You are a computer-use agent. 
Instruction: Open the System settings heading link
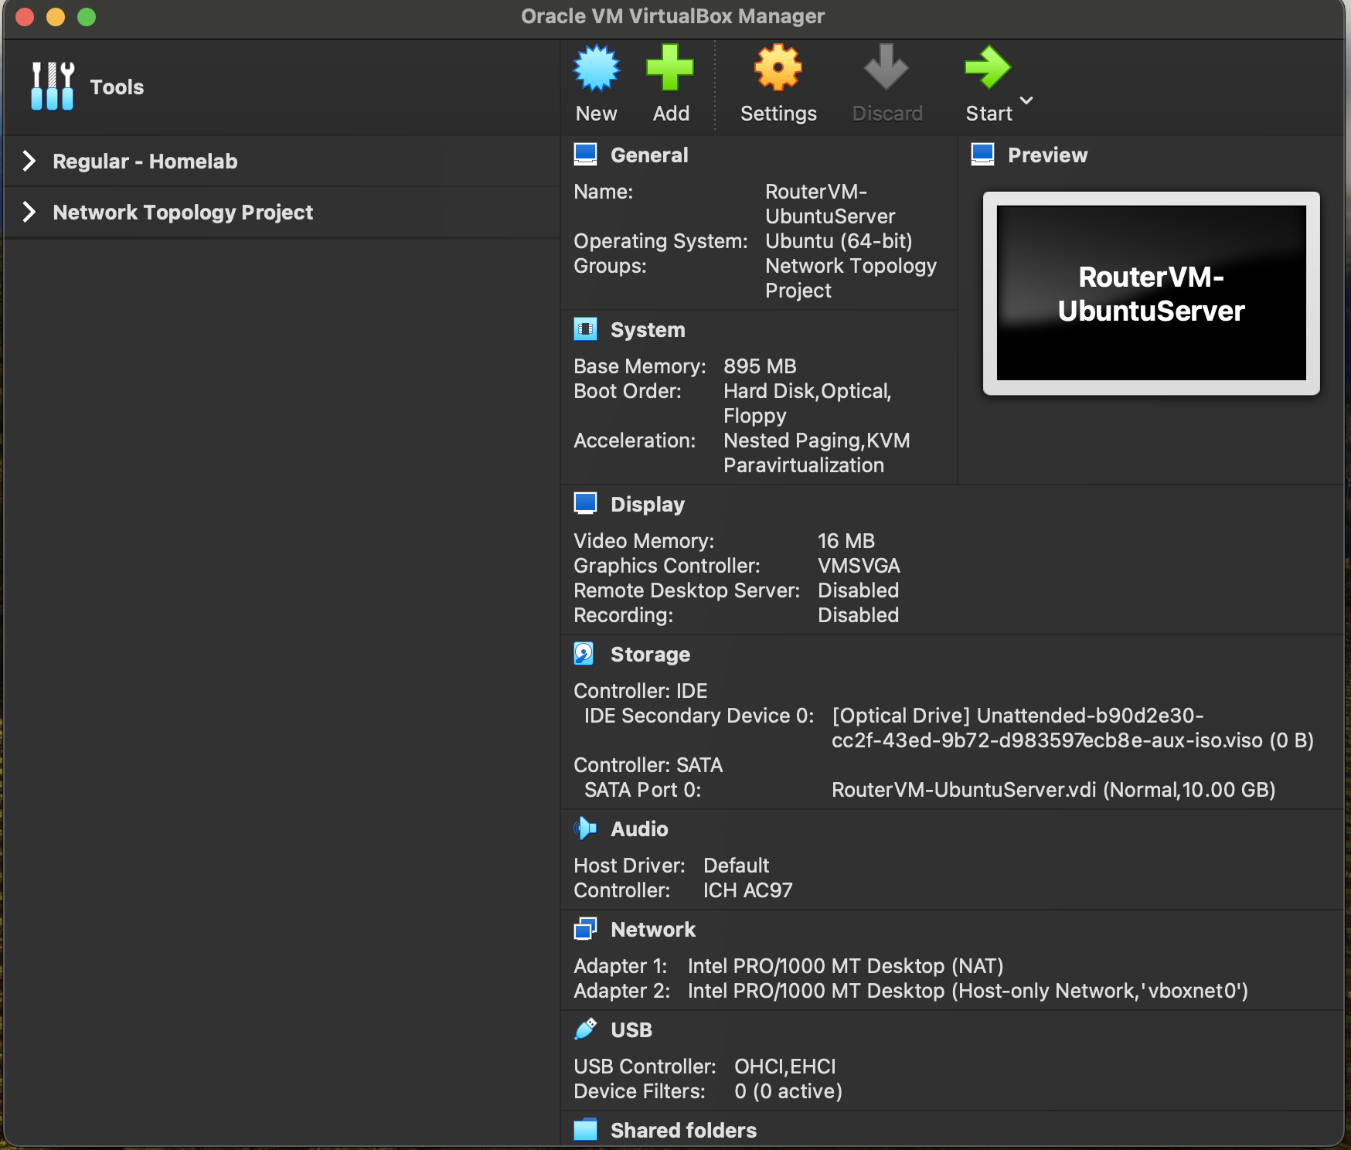pos(648,330)
